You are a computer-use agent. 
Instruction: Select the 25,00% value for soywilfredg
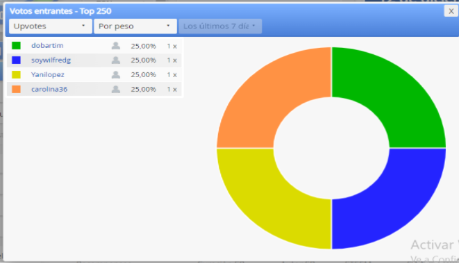144,60
